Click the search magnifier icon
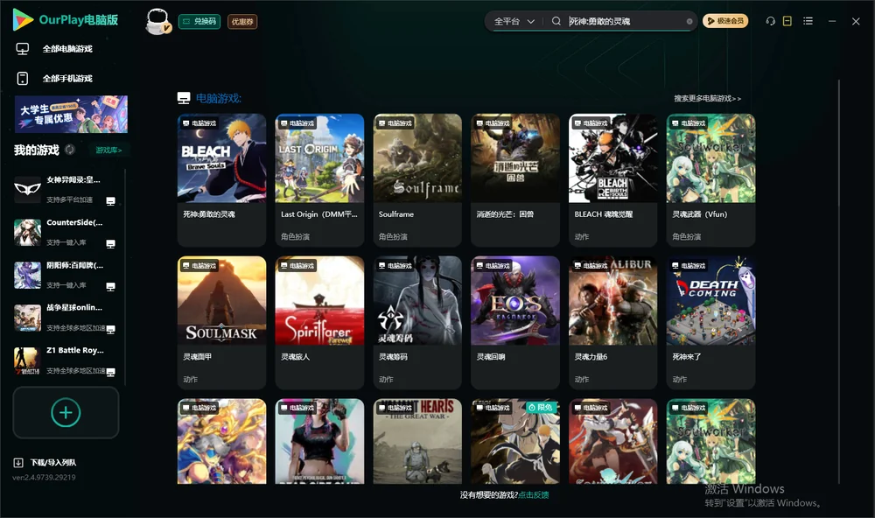The width and height of the screenshot is (875, 518). point(556,21)
